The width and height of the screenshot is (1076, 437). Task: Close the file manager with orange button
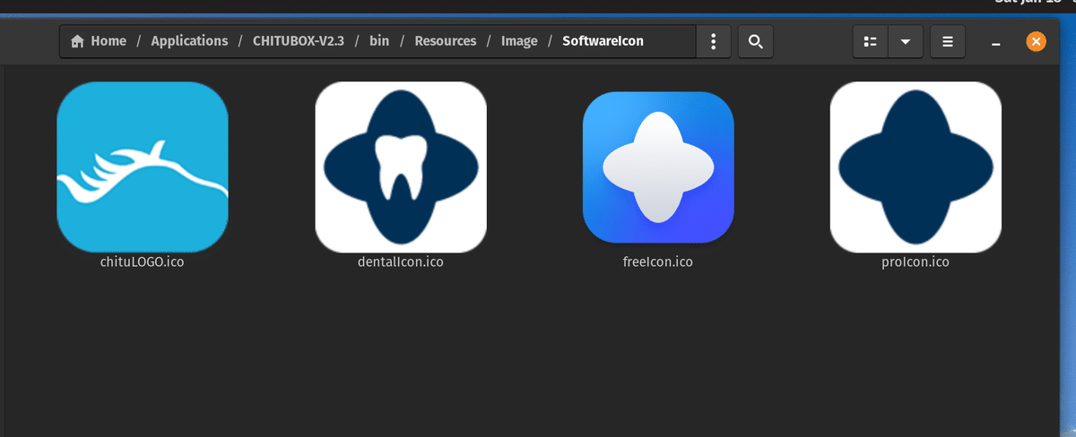tap(1036, 41)
